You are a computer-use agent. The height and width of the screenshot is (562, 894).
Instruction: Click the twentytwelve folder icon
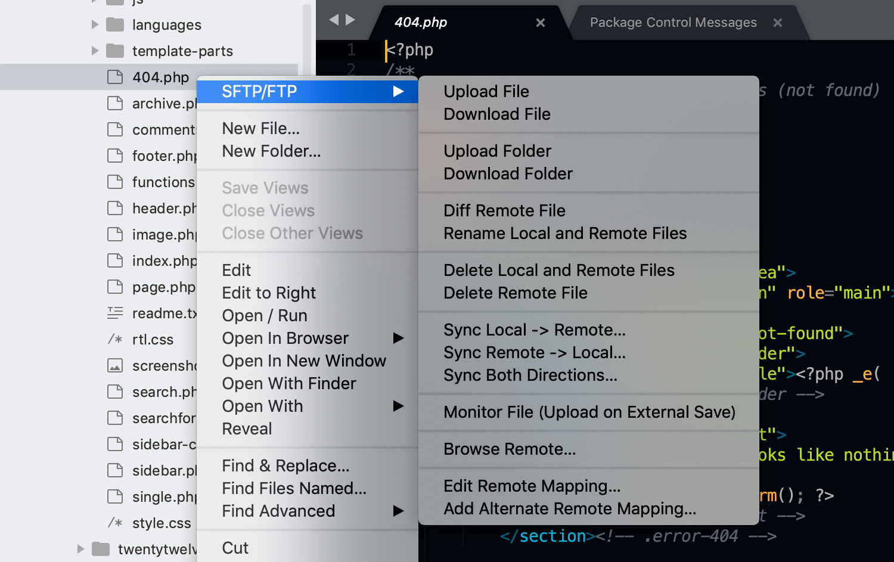(101, 549)
